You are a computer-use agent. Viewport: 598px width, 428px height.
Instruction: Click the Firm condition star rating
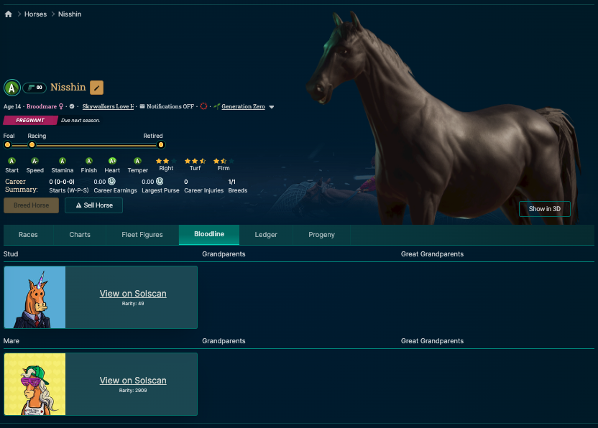point(224,161)
